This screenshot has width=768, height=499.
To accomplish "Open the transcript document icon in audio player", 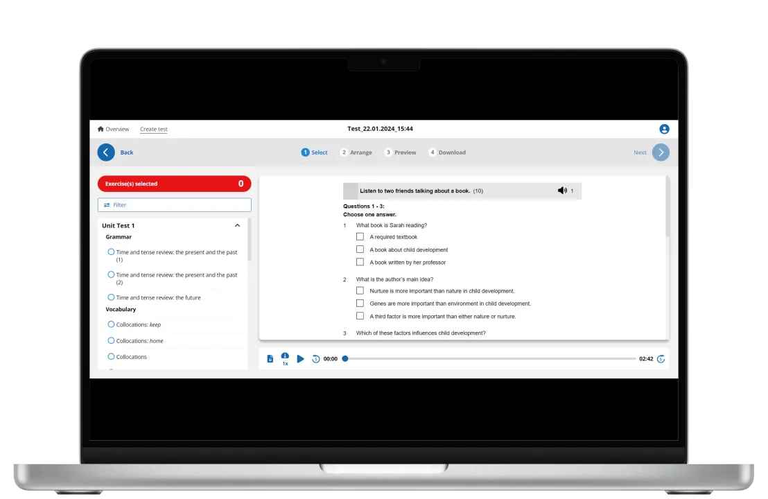I will (270, 359).
